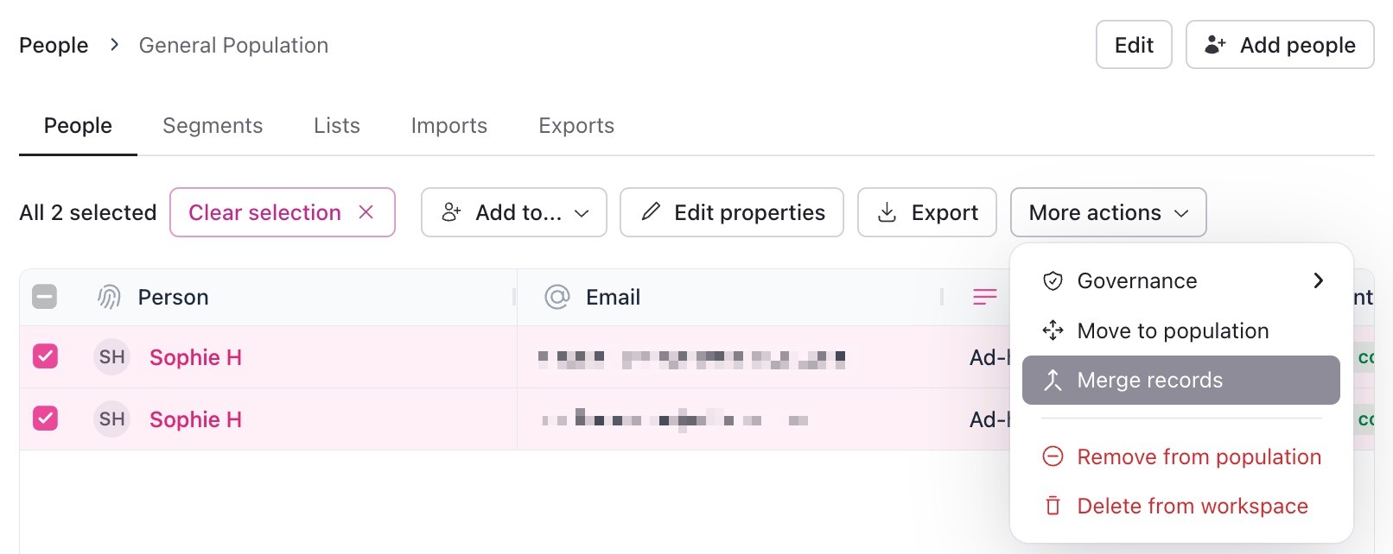Viewport: 1393px width, 554px height.
Task: Click the X icon in Clear selection
Action: (x=366, y=212)
